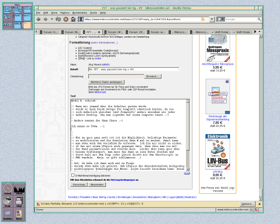Click the NoScript icon in notification bar
The height and width of the screenshot is (224, 280).
pyautogui.click(x=38, y=204)
